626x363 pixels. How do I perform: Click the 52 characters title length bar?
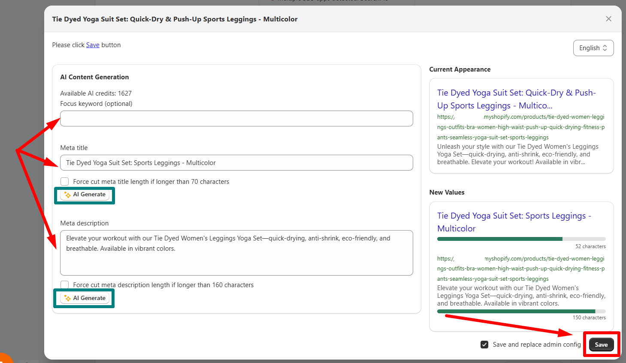[521, 239]
